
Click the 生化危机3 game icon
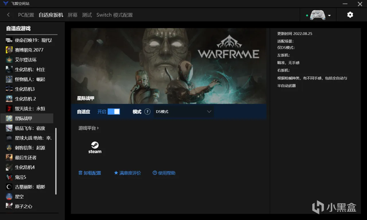[x=9, y=89]
